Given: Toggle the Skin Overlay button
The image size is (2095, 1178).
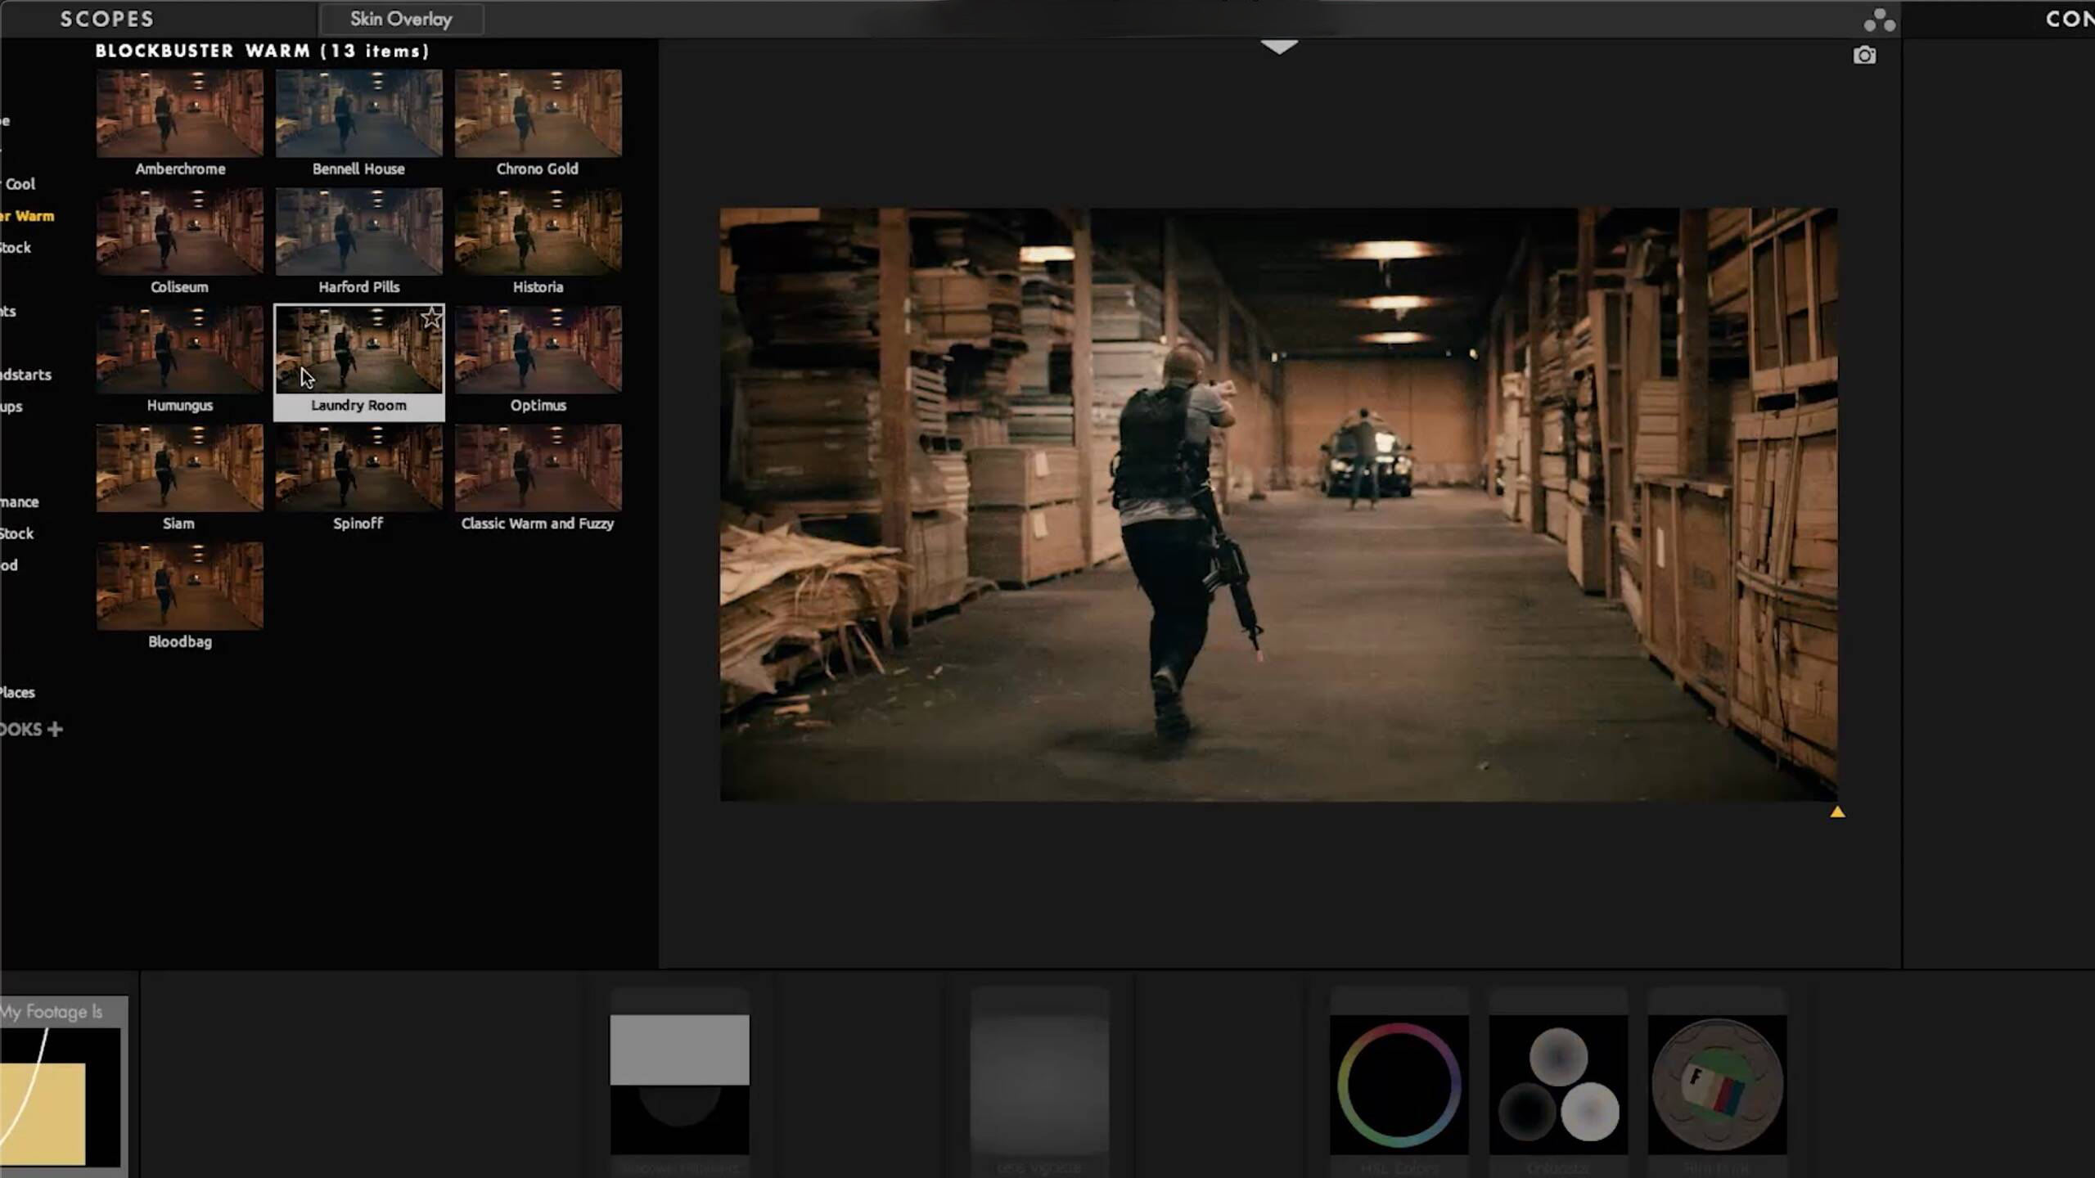Looking at the screenshot, I should coord(401,19).
